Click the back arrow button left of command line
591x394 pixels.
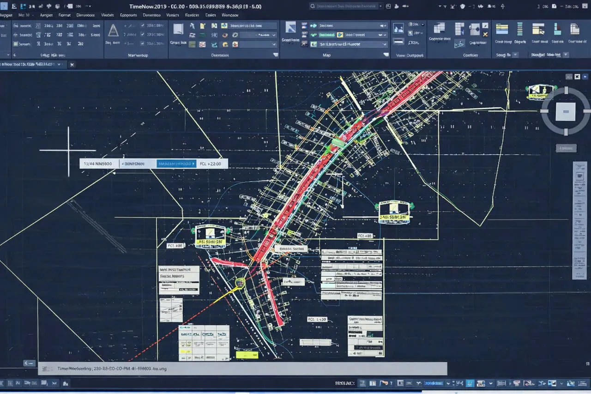click(x=29, y=363)
